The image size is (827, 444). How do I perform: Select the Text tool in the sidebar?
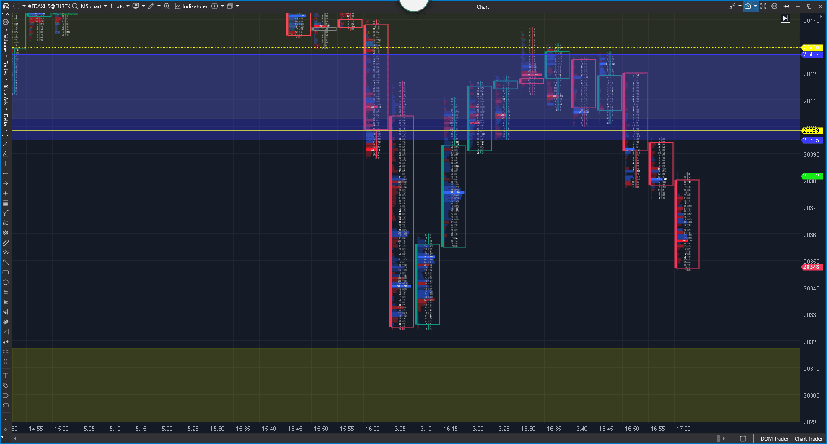(x=6, y=375)
